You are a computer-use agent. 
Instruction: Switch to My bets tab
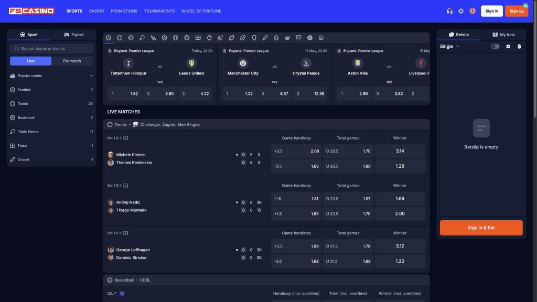click(x=503, y=35)
